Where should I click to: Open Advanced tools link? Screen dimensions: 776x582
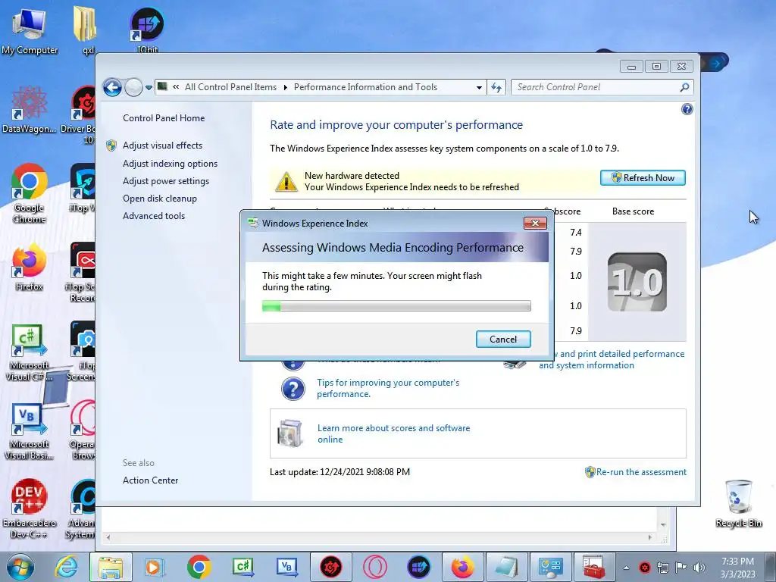(154, 216)
